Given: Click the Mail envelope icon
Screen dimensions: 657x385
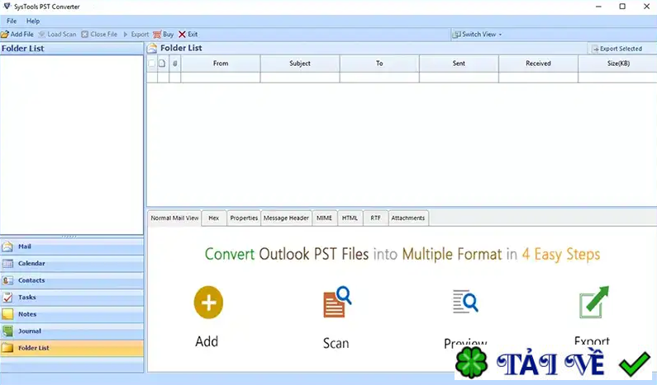Looking at the screenshot, I should (7, 246).
